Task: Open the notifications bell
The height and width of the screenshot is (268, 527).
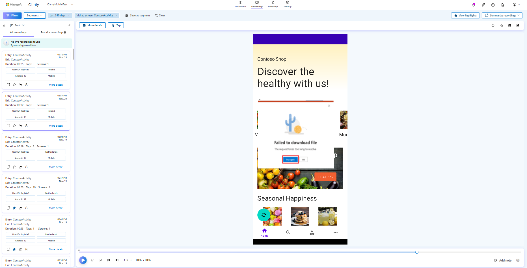Action: tap(474, 5)
